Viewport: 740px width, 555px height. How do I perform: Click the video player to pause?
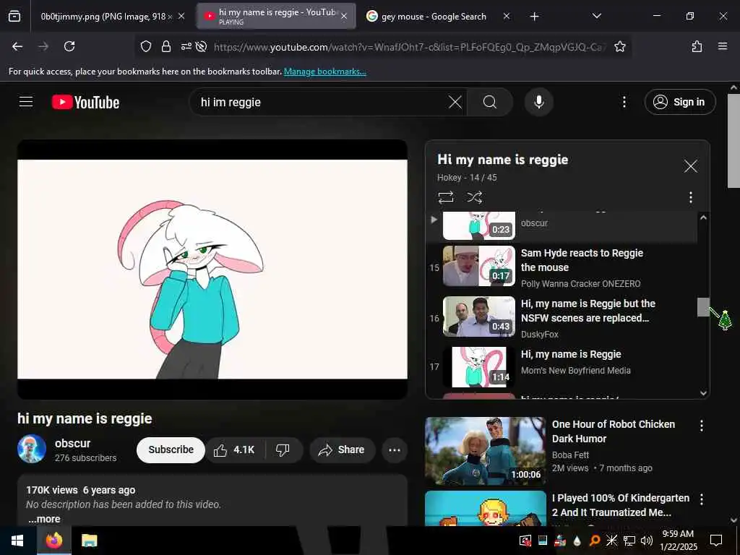point(212,269)
